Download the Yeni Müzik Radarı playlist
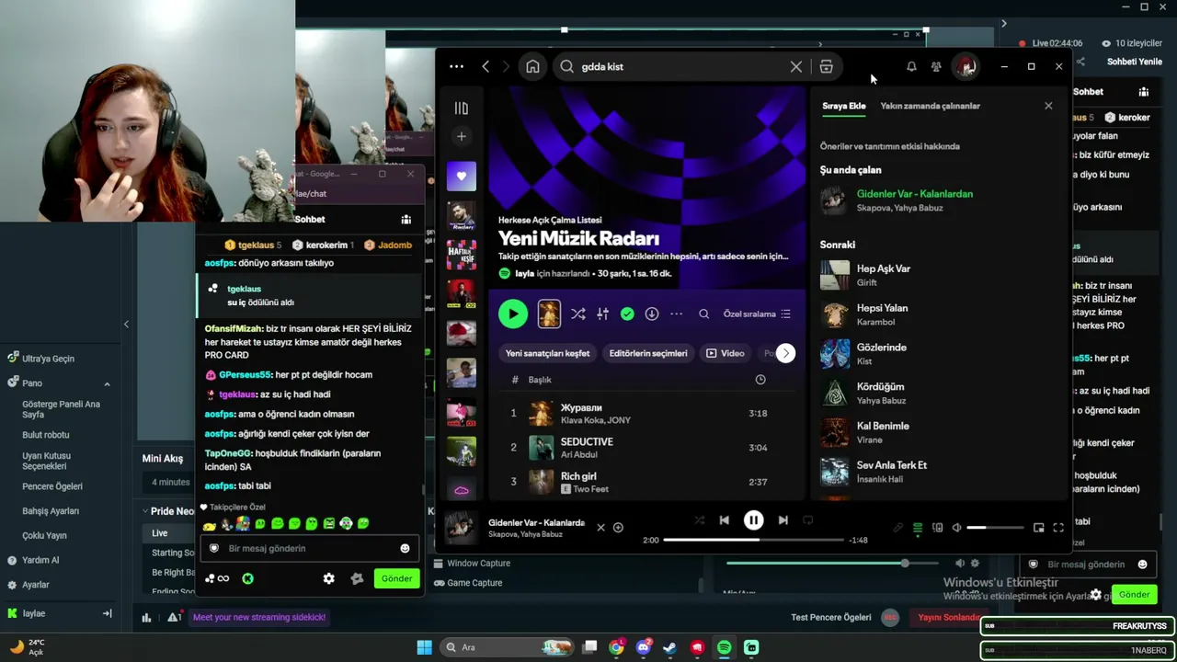This screenshot has width=1177, height=662. 652,314
